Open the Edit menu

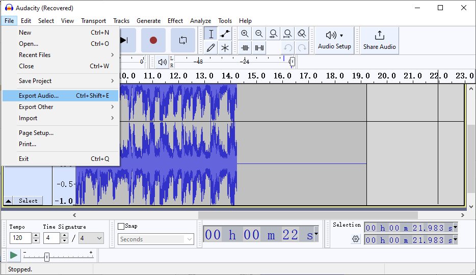[26, 20]
